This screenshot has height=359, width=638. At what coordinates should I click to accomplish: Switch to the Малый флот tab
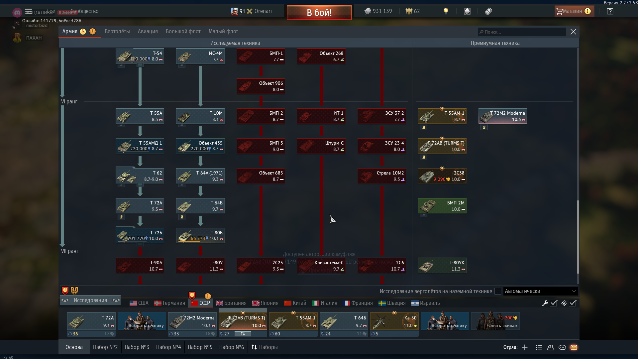223,32
